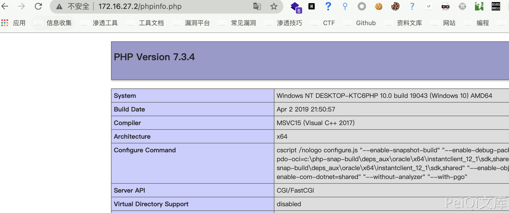Click the cscript /nologo configure.js value
Screen dimensions: 509x213
393,164
